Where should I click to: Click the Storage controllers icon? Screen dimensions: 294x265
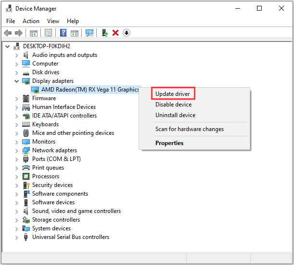click(x=26, y=220)
